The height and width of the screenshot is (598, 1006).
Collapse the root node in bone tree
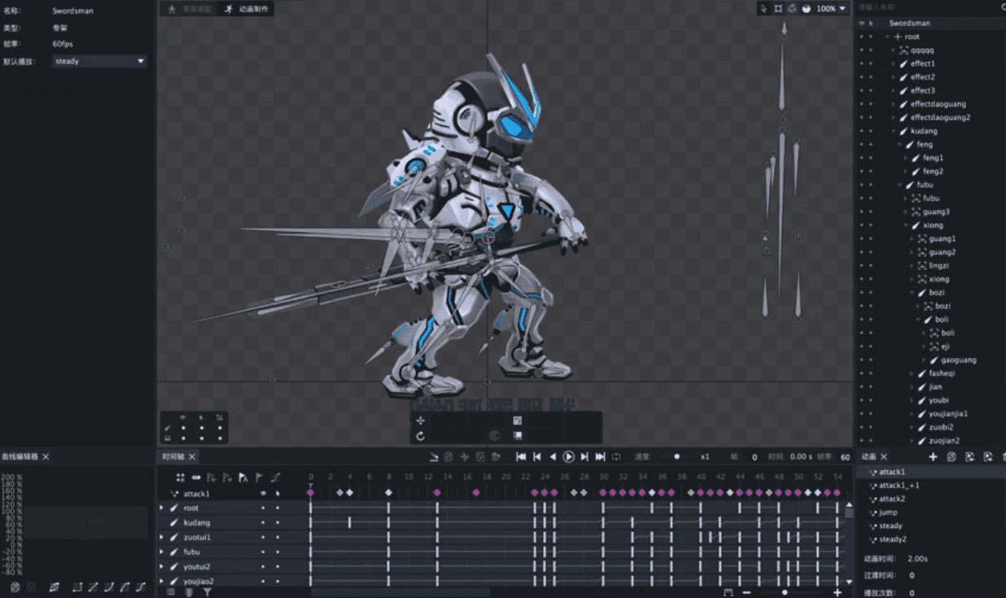coord(886,37)
